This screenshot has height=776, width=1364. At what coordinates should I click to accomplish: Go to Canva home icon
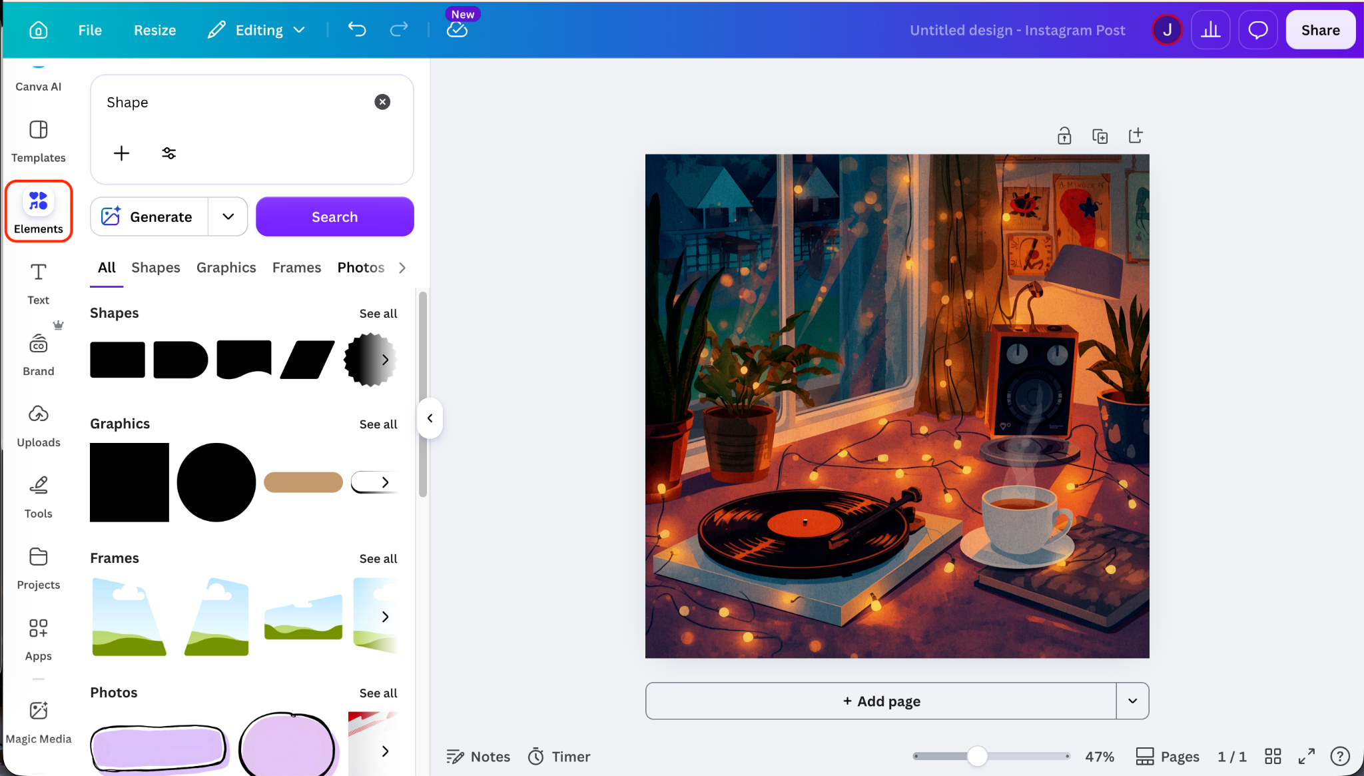pyautogui.click(x=39, y=30)
